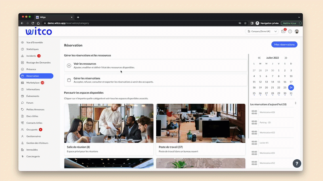Open the mail notifications icon
The width and height of the screenshot is (323, 181).
coord(283,31)
